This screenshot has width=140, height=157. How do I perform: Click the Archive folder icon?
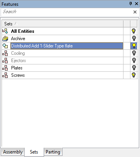tap(5, 39)
